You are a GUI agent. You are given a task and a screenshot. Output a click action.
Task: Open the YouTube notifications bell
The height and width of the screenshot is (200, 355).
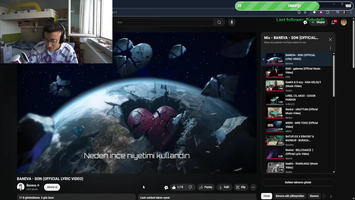[x=333, y=22]
